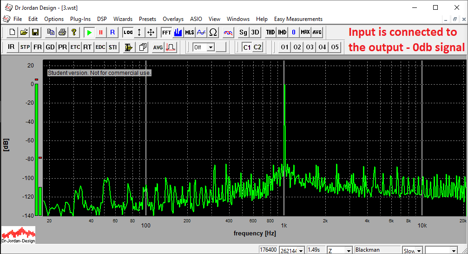This screenshot has width=468, height=254.
Task: Click the stacked layers arrow icon
Action: (x=129, y=47)
